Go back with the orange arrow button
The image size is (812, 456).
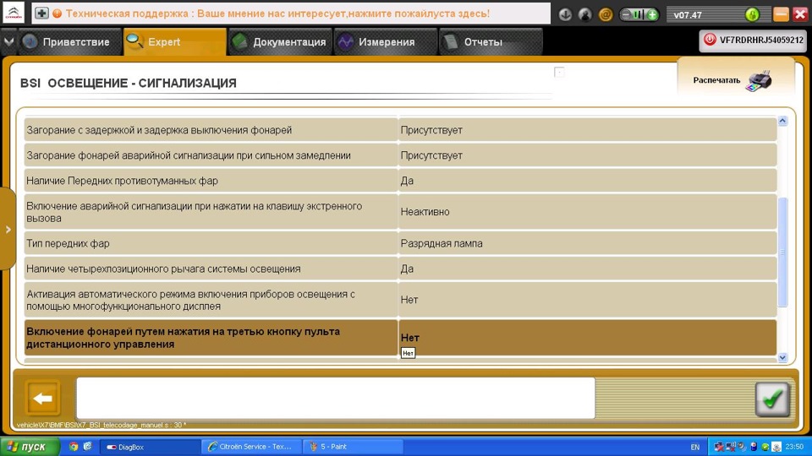[x=42, y=398]
